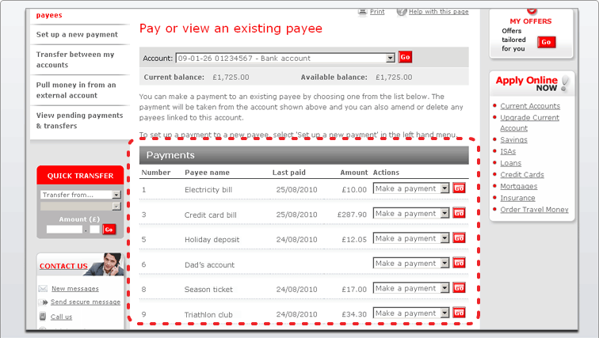Click the Amount pounds input field

pos(63,229)
